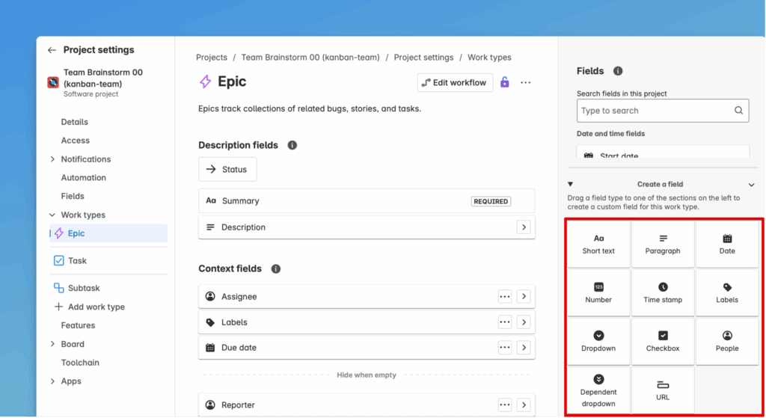766x418 pixels.
Task: Click the info icon next to Fields heading
Action: (618, 71)
